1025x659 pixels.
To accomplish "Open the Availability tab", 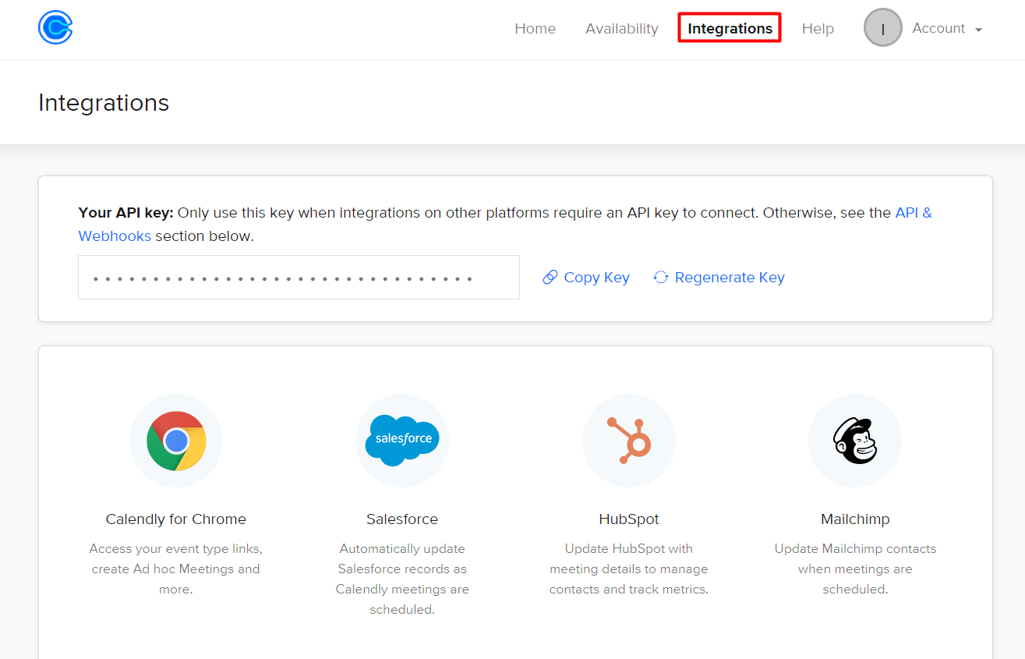I will (622, 29).
